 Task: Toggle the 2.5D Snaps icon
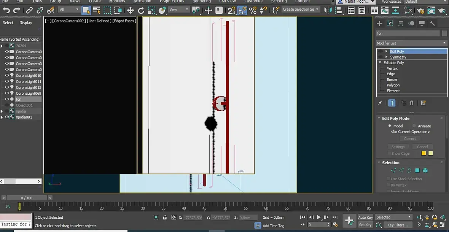(231, 11)
